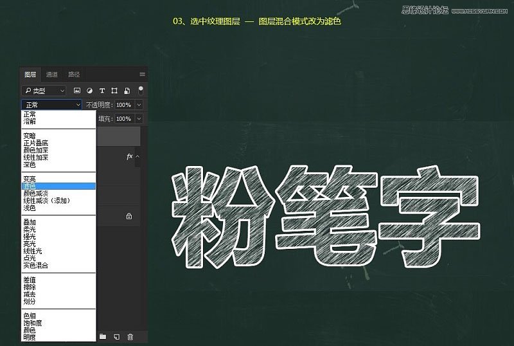Choose 点光 blend mode

[x=58, y=259]
